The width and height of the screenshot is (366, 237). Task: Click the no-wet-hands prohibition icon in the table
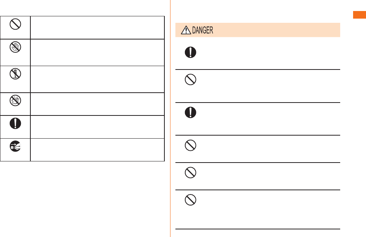click(x=16, y=47)
